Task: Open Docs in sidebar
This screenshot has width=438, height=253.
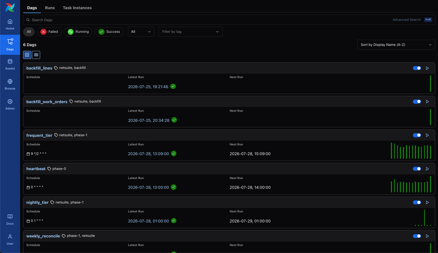Action: click(10, 220)
